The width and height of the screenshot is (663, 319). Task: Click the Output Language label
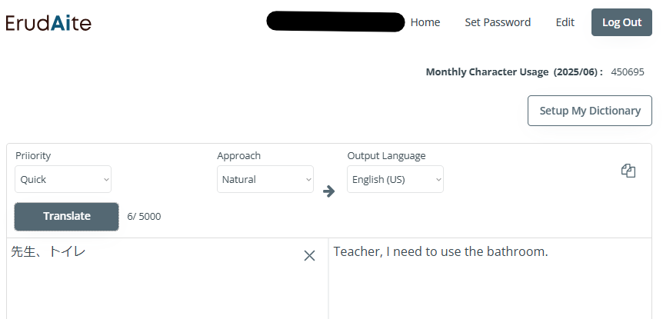point(386,155)
